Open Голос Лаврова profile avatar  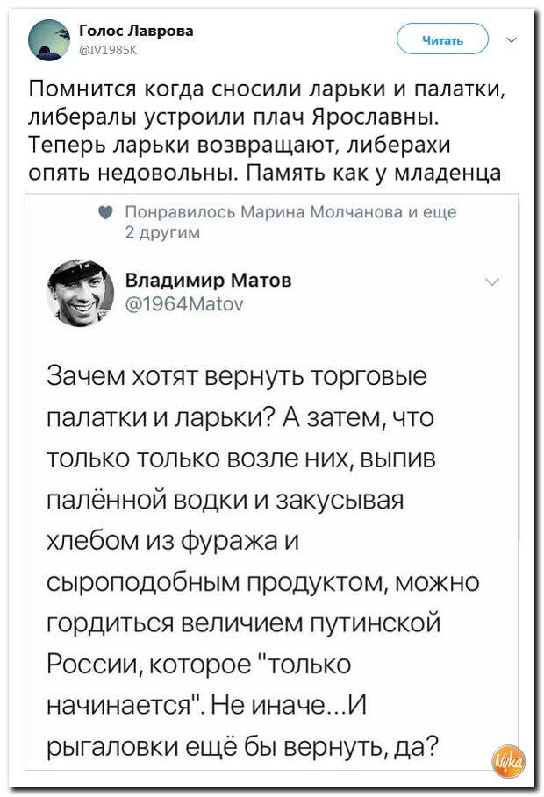50,38
